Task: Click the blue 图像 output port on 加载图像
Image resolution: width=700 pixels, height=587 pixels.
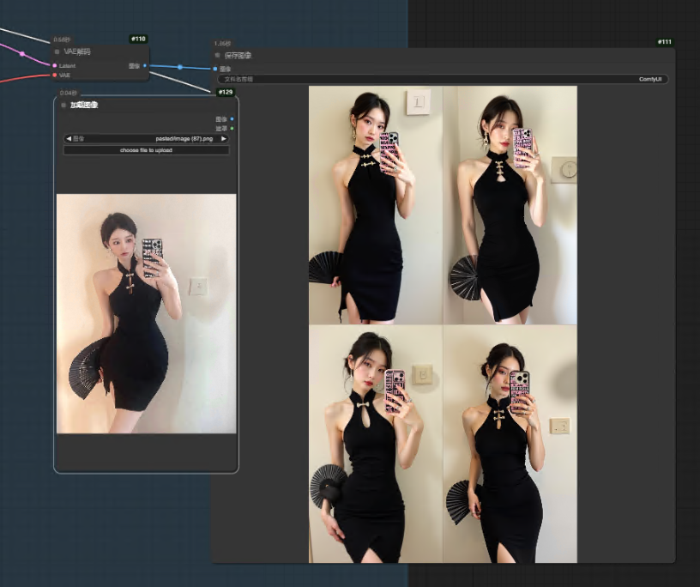Action: [232, 119]
